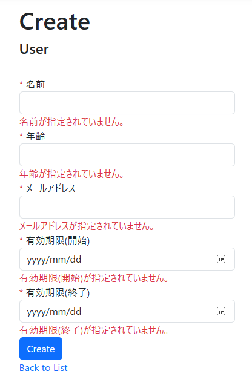Click the 有効期限(開始) field label
The height and width of the screenshot is (388, 252).
(x=58, y=240)
